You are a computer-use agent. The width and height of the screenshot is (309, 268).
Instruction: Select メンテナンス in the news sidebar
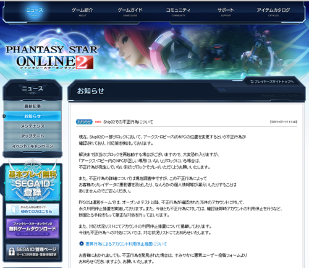[x=33, y=126]
